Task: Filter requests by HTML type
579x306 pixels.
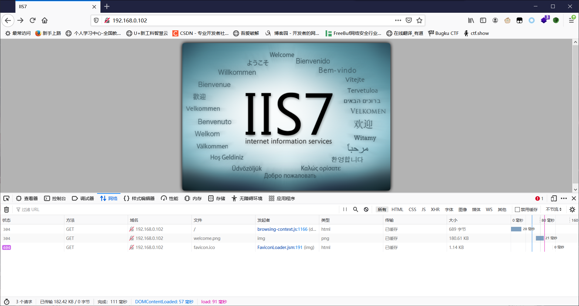Action: coord(397,210)
